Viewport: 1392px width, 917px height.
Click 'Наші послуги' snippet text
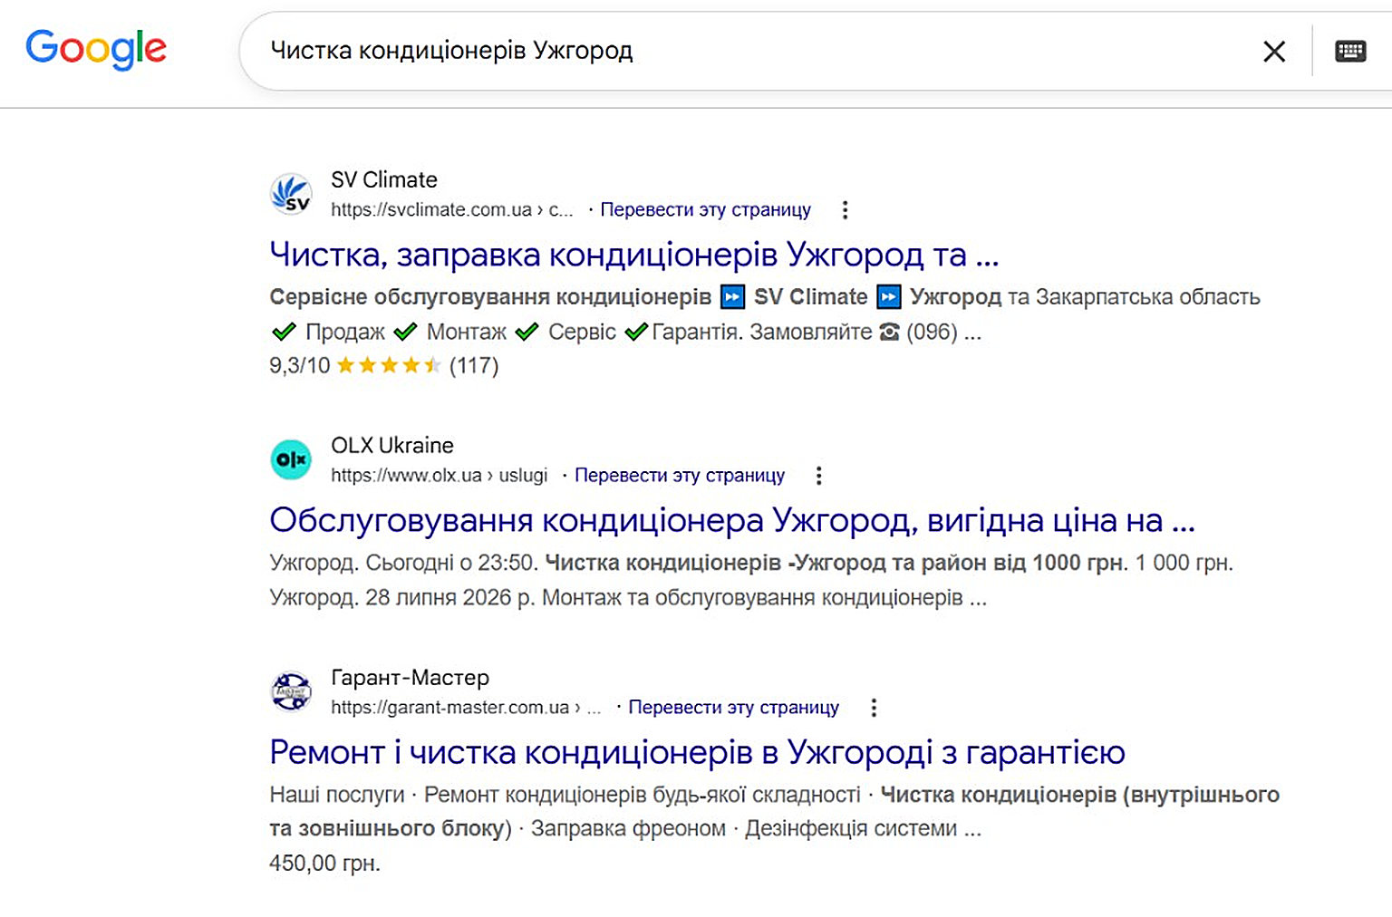tap(337, 796)
